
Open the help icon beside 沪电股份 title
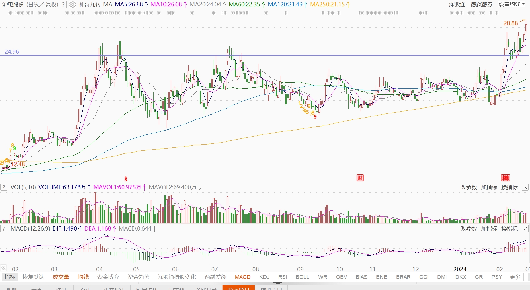coord(63,5)
